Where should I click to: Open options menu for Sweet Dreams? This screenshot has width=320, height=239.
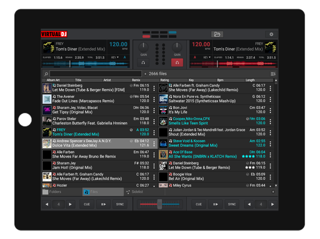coord(271,144)
